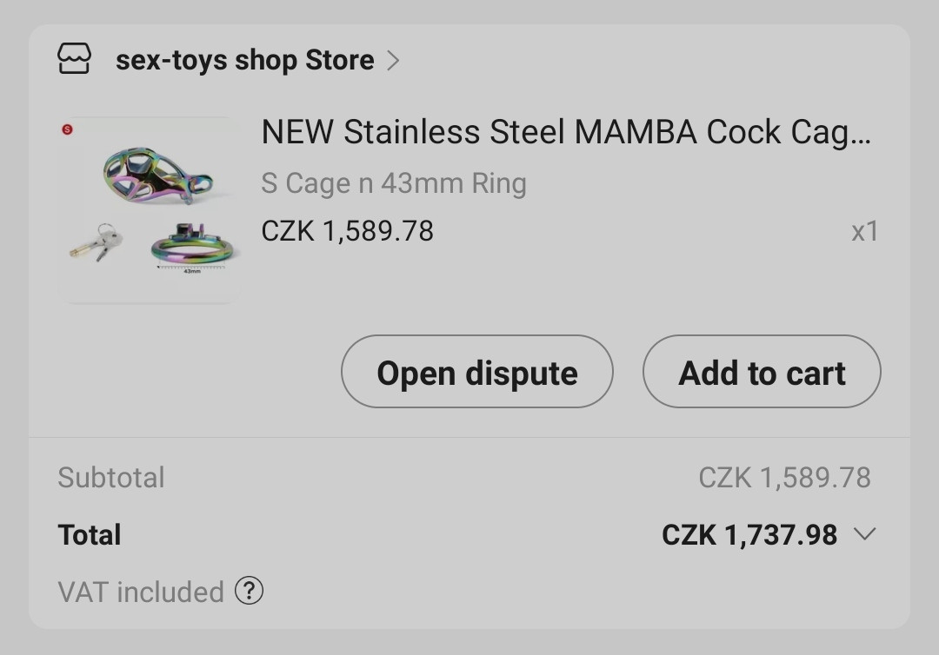Viewport: 939px width, 655px height.
Task: Click the keys picture in the product thumbnail
Action: click(97, 242)
